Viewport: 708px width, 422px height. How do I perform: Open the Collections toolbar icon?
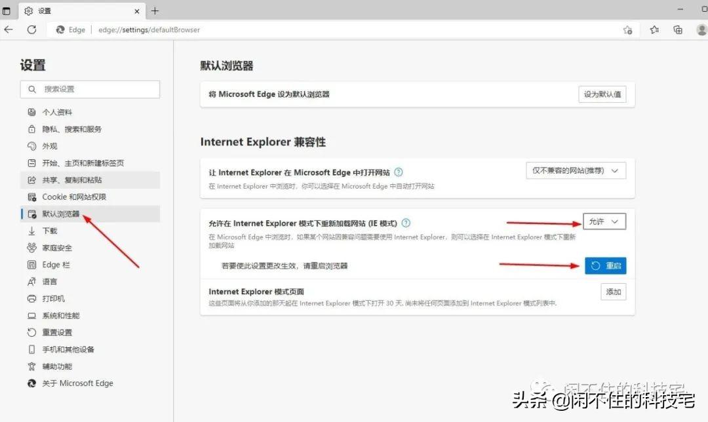(678, 29)
